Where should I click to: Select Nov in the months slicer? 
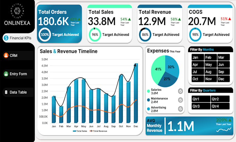tap(211, 79)
